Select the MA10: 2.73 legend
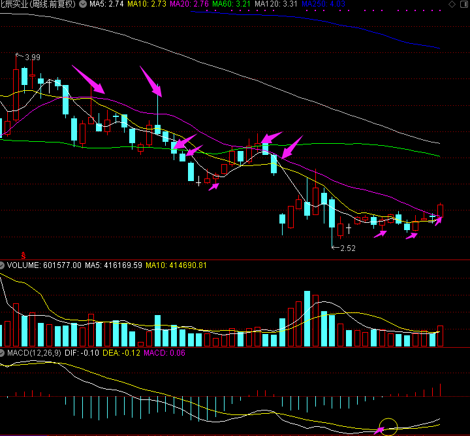Screen dimensions: 470x436 point(147,4)
